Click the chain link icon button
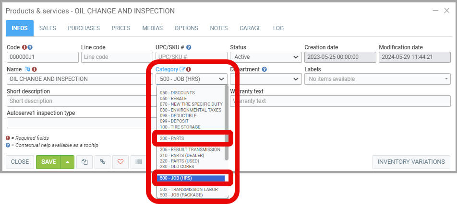Screen dimensions: 457x204 [x=102, y=162]
